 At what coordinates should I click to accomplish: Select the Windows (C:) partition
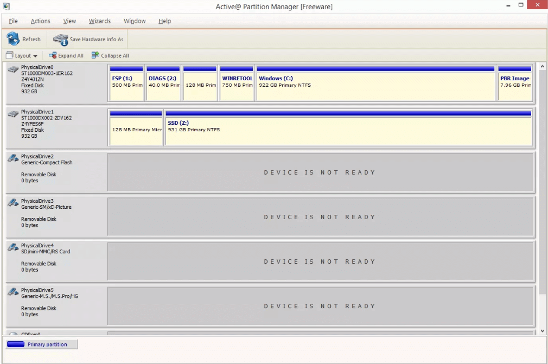pos(375,83)
